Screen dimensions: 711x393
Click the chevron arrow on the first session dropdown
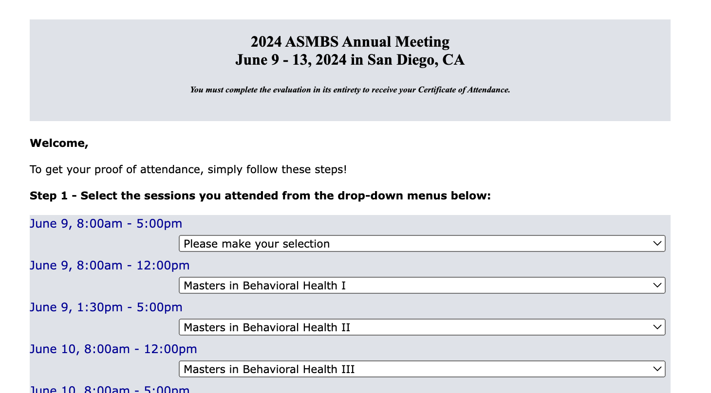pos(657,244)
